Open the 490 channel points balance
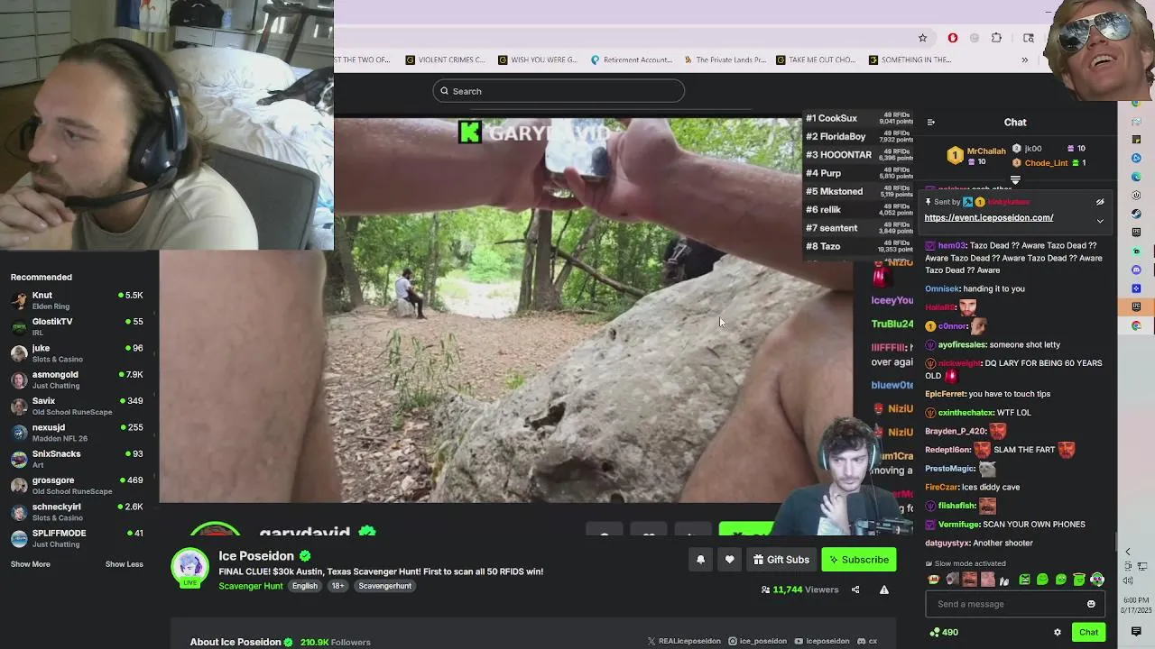The height and width of the screenshot is (649, 1155). click(943, 632)
